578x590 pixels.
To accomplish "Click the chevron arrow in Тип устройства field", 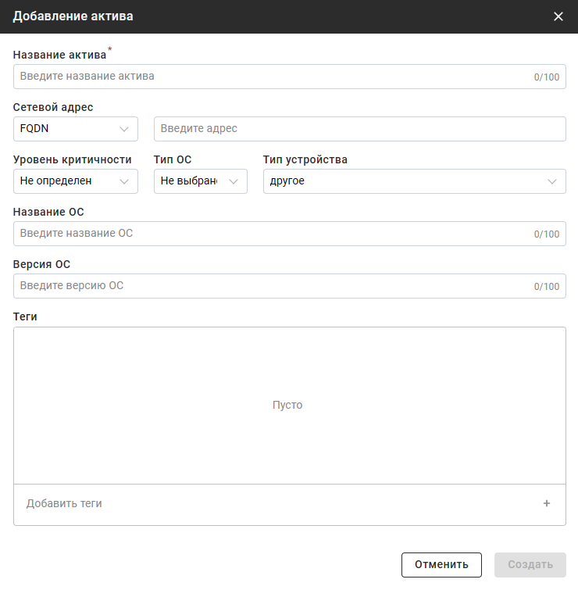I will click(552, 181).
